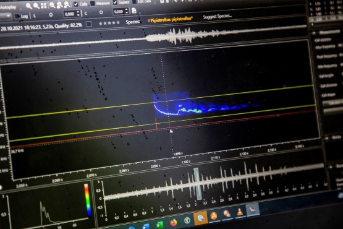Open Skype highlighted in the taskbar
The width and height of the screenshot is (343, 229).
coord(200,218)
